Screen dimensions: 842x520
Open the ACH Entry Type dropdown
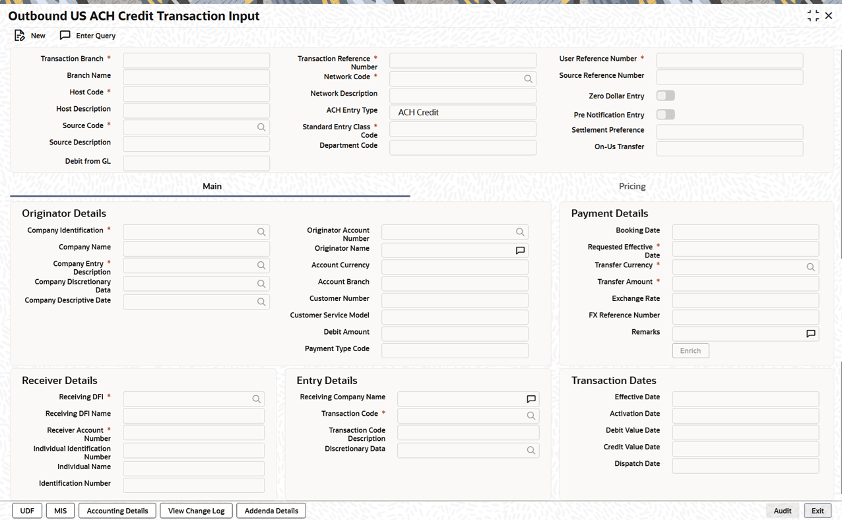463,112
